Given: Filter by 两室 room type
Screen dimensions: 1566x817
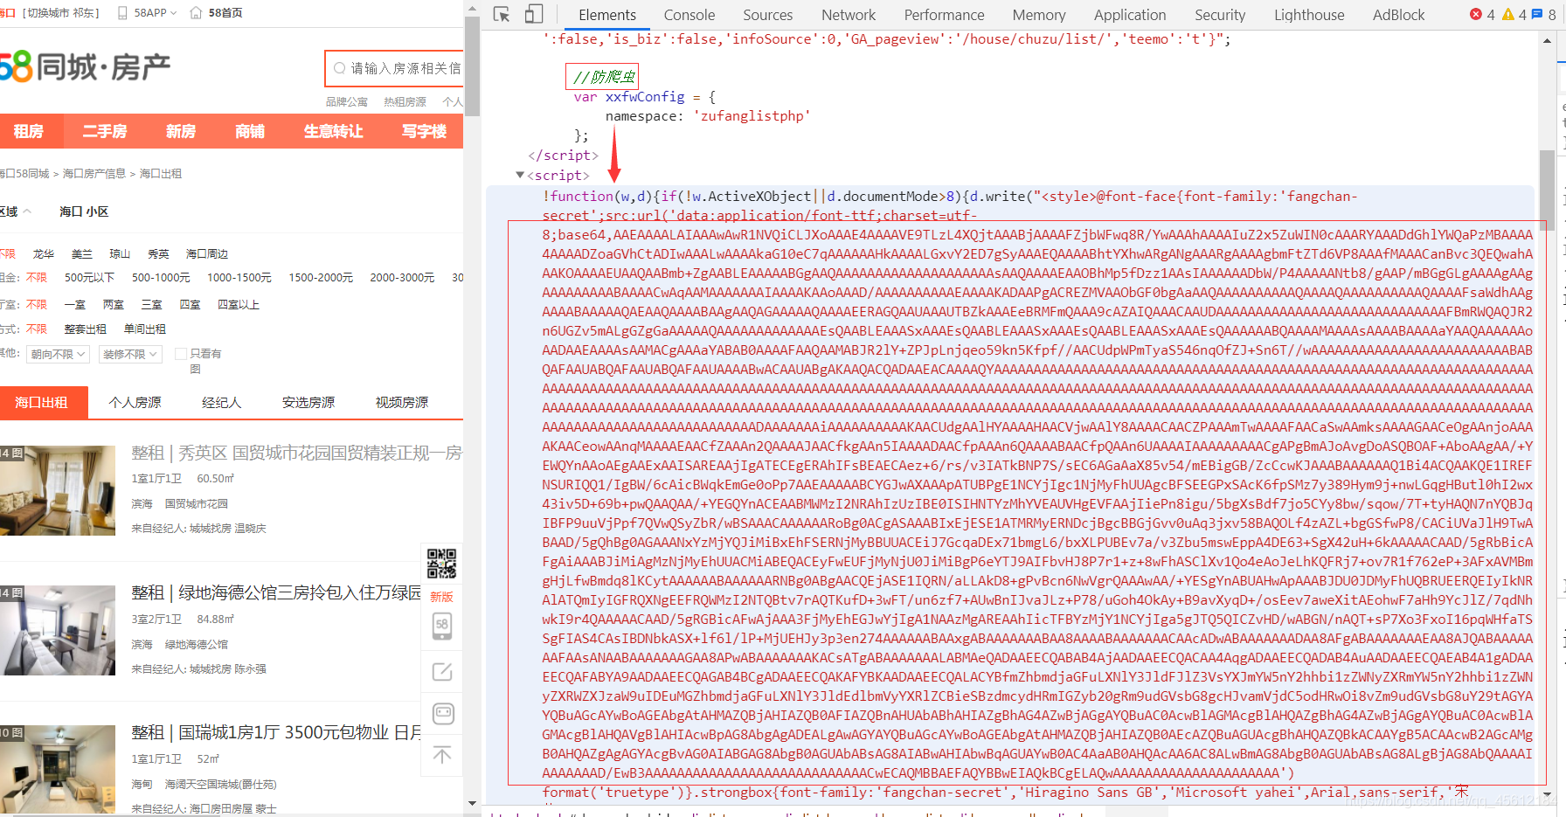Looking at the screenshot, I should pos(114,304).
